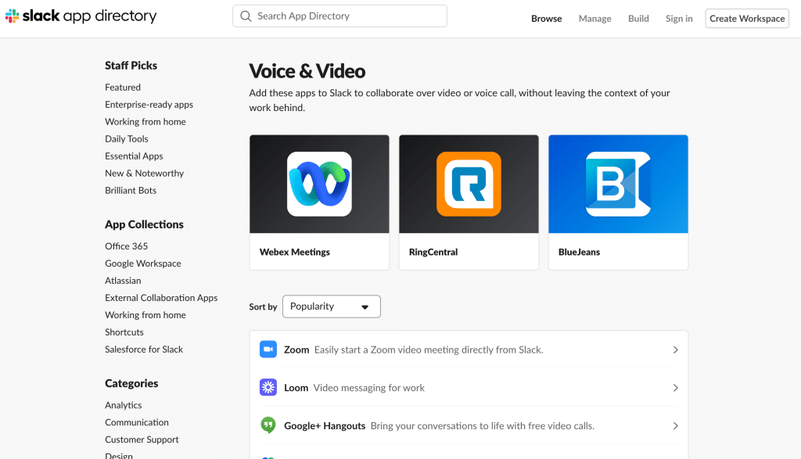Open New & Noteworthy link

pyautogui.click(x=144, y=173)
